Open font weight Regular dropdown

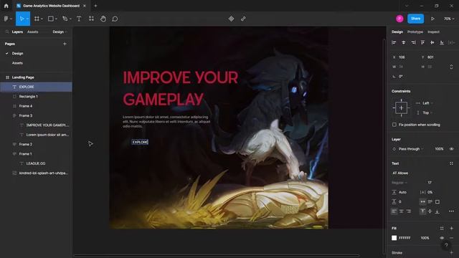399,183
